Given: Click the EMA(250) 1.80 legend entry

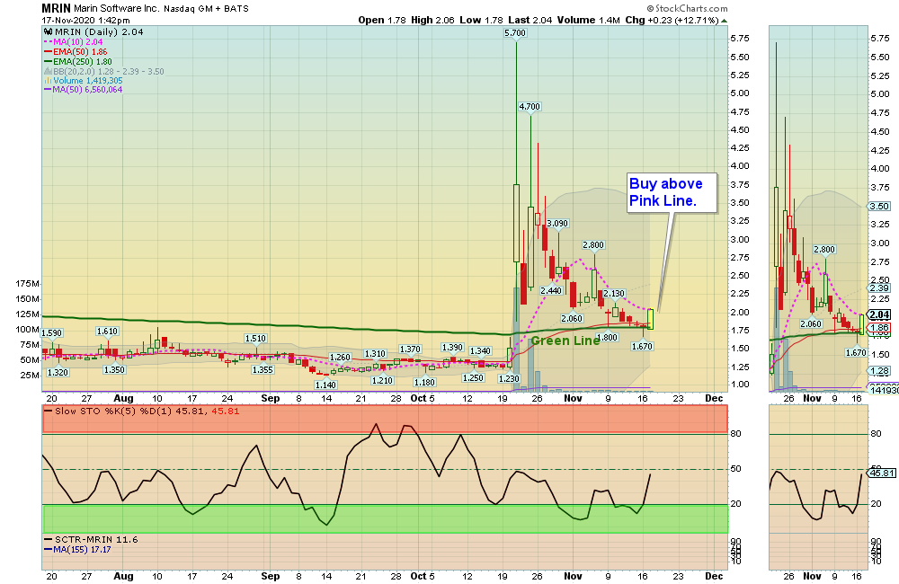Looking at the screenshot, I should pyautogui.click(x=78, y=61).
